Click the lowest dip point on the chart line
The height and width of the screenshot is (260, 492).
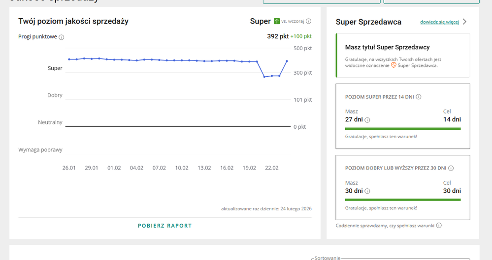click(x=264, y=77)
